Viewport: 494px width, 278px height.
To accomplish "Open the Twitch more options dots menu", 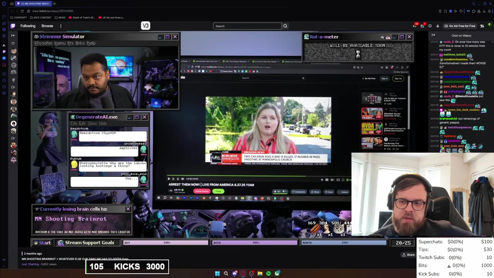I will [61, 26].
